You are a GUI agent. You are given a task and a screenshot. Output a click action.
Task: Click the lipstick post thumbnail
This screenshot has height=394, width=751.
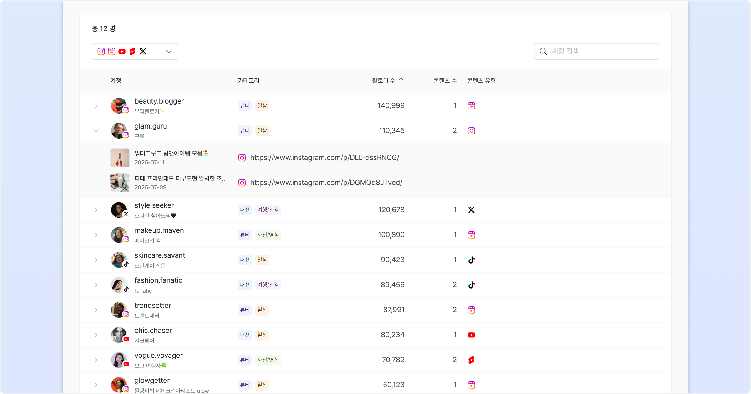[x=120, y=158]
